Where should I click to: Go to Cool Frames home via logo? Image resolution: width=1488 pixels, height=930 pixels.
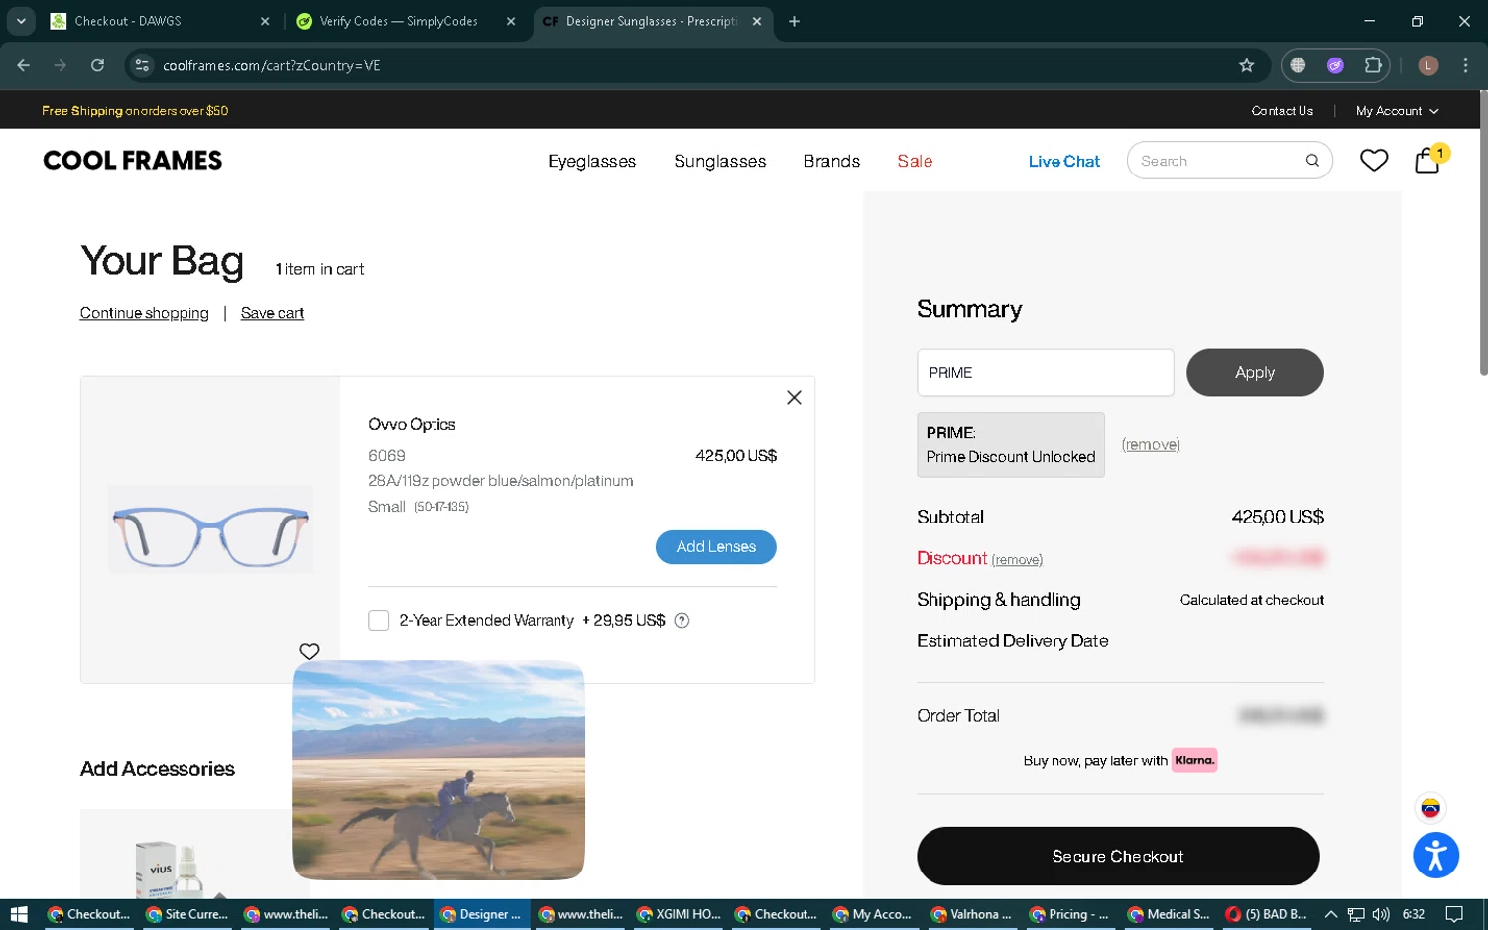[x=133, y=161]
